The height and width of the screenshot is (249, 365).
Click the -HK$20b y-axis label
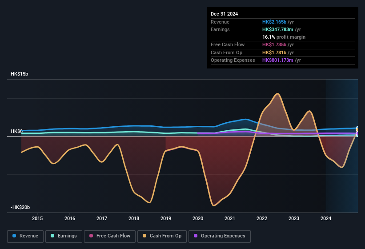point(20,207)
